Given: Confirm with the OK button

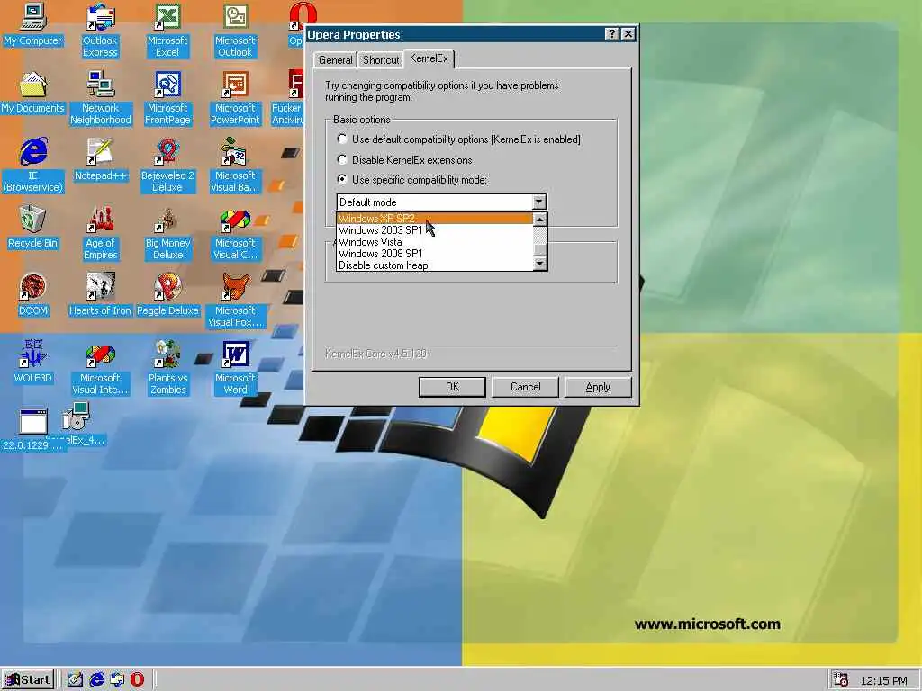Looking at the screenshot, I should point(452,387).
